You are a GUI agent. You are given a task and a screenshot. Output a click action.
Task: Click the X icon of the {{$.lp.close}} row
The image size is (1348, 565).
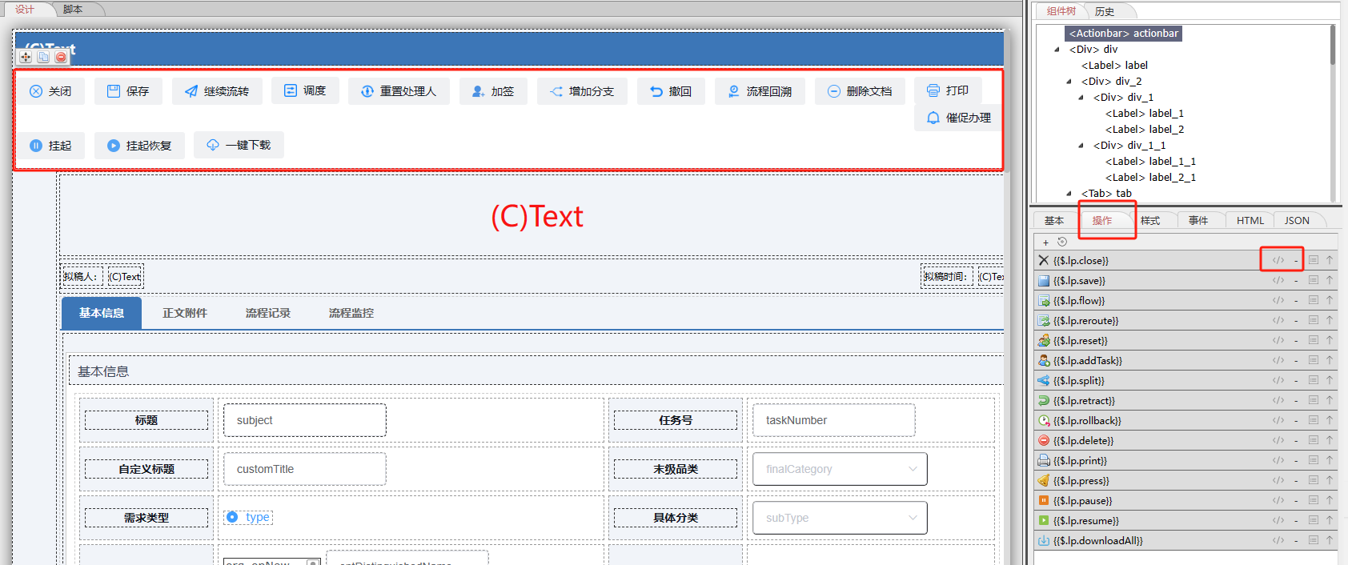tap(1044, 260)
